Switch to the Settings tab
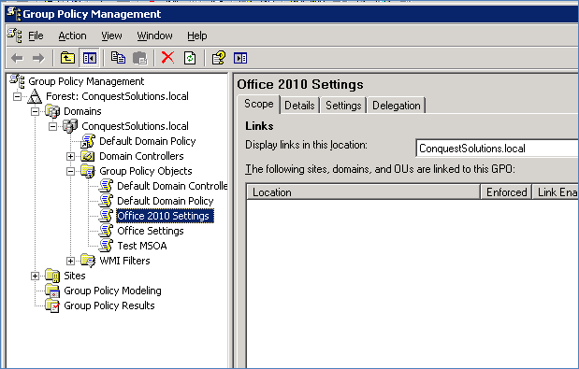Screen dimensions: 579x369 click(x=343, y=106)
